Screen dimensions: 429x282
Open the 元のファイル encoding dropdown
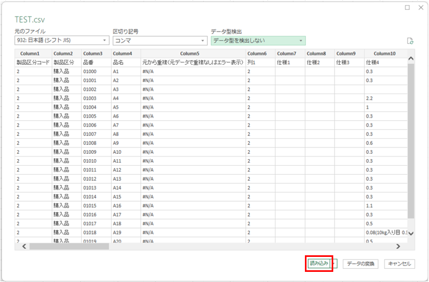pos(62,41)
